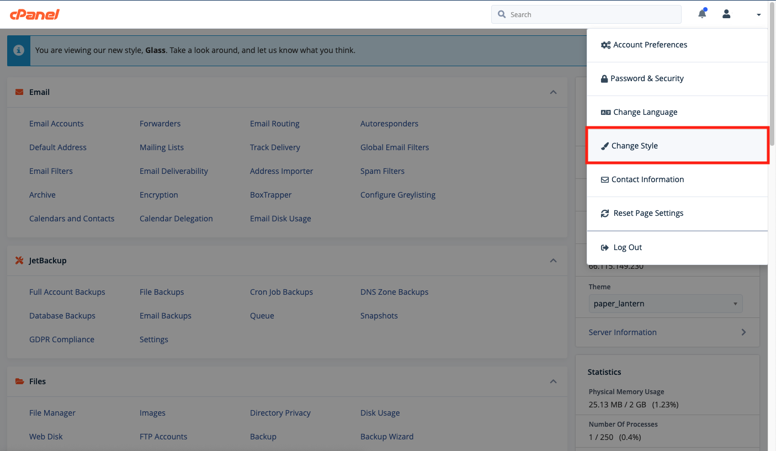776x451 pixels.
Task: Click the refresh icon beside Reset Page Settings
Action: point(605,213)
